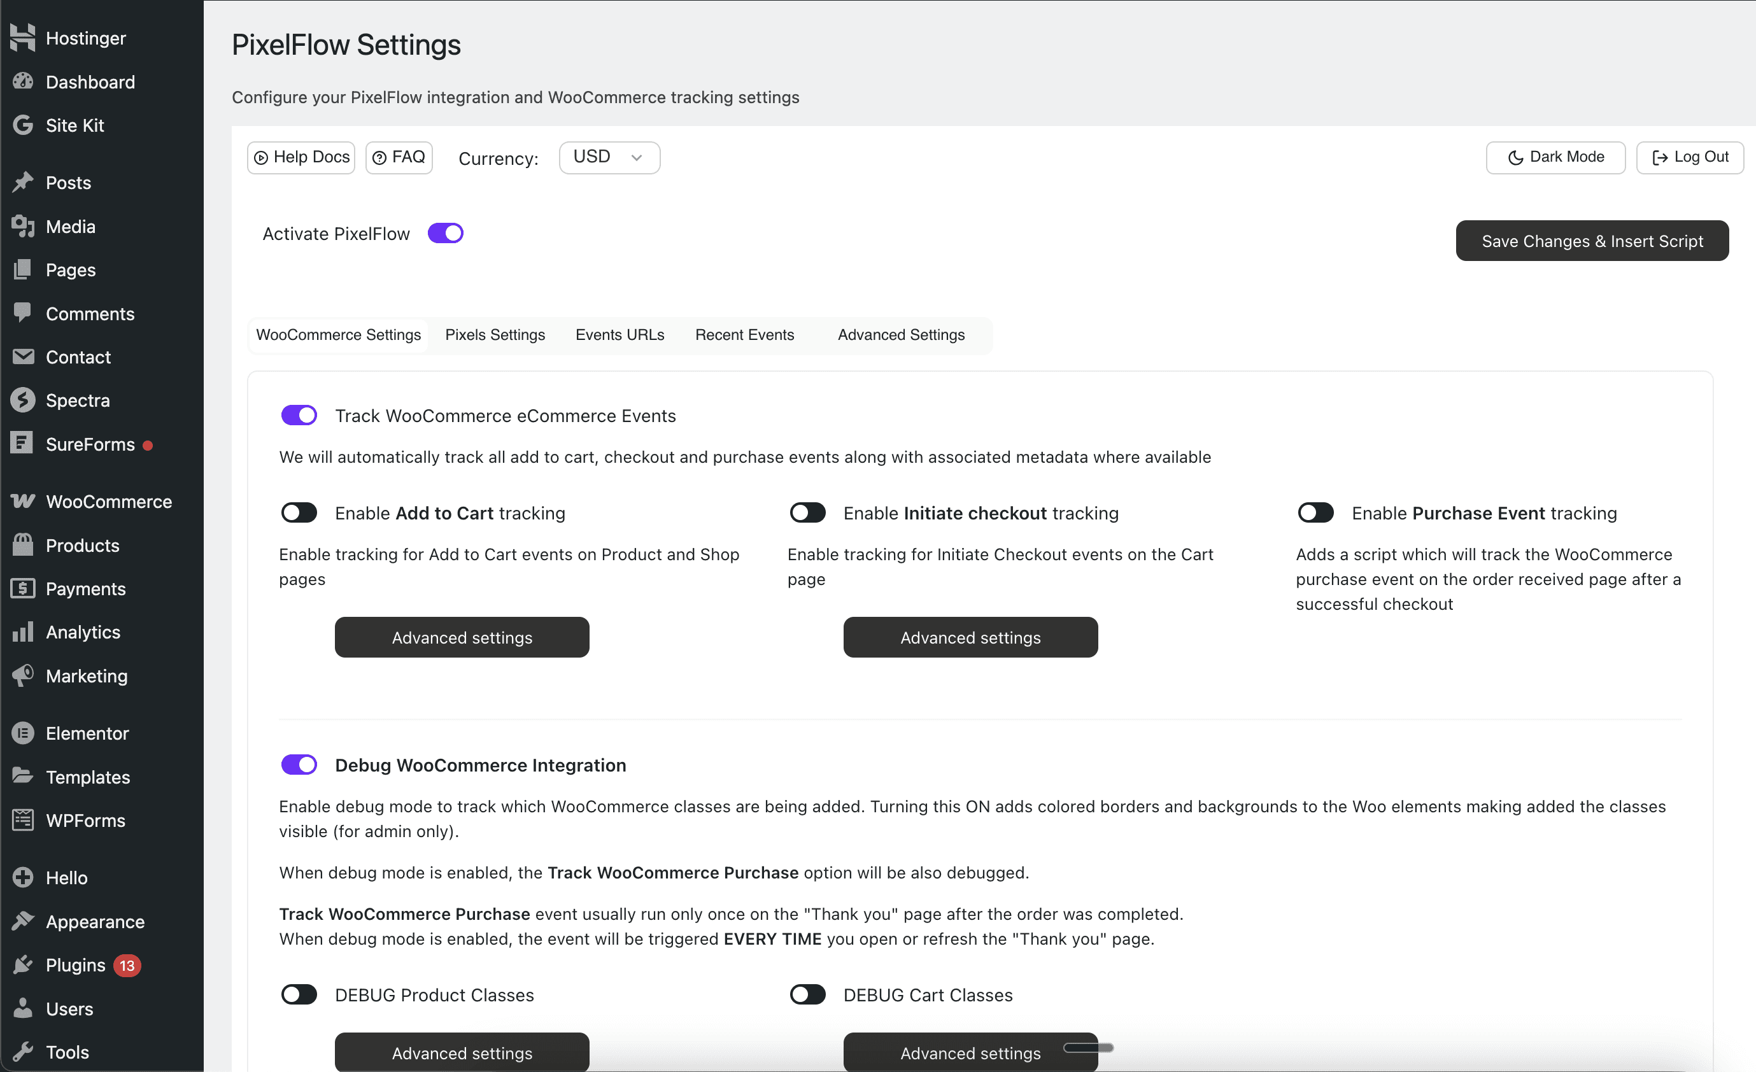The width and height of the screenshot is (1756, 1072).
Task: Turn on DEBUG Cart Classes toggle
Action: tap(807, 994)
